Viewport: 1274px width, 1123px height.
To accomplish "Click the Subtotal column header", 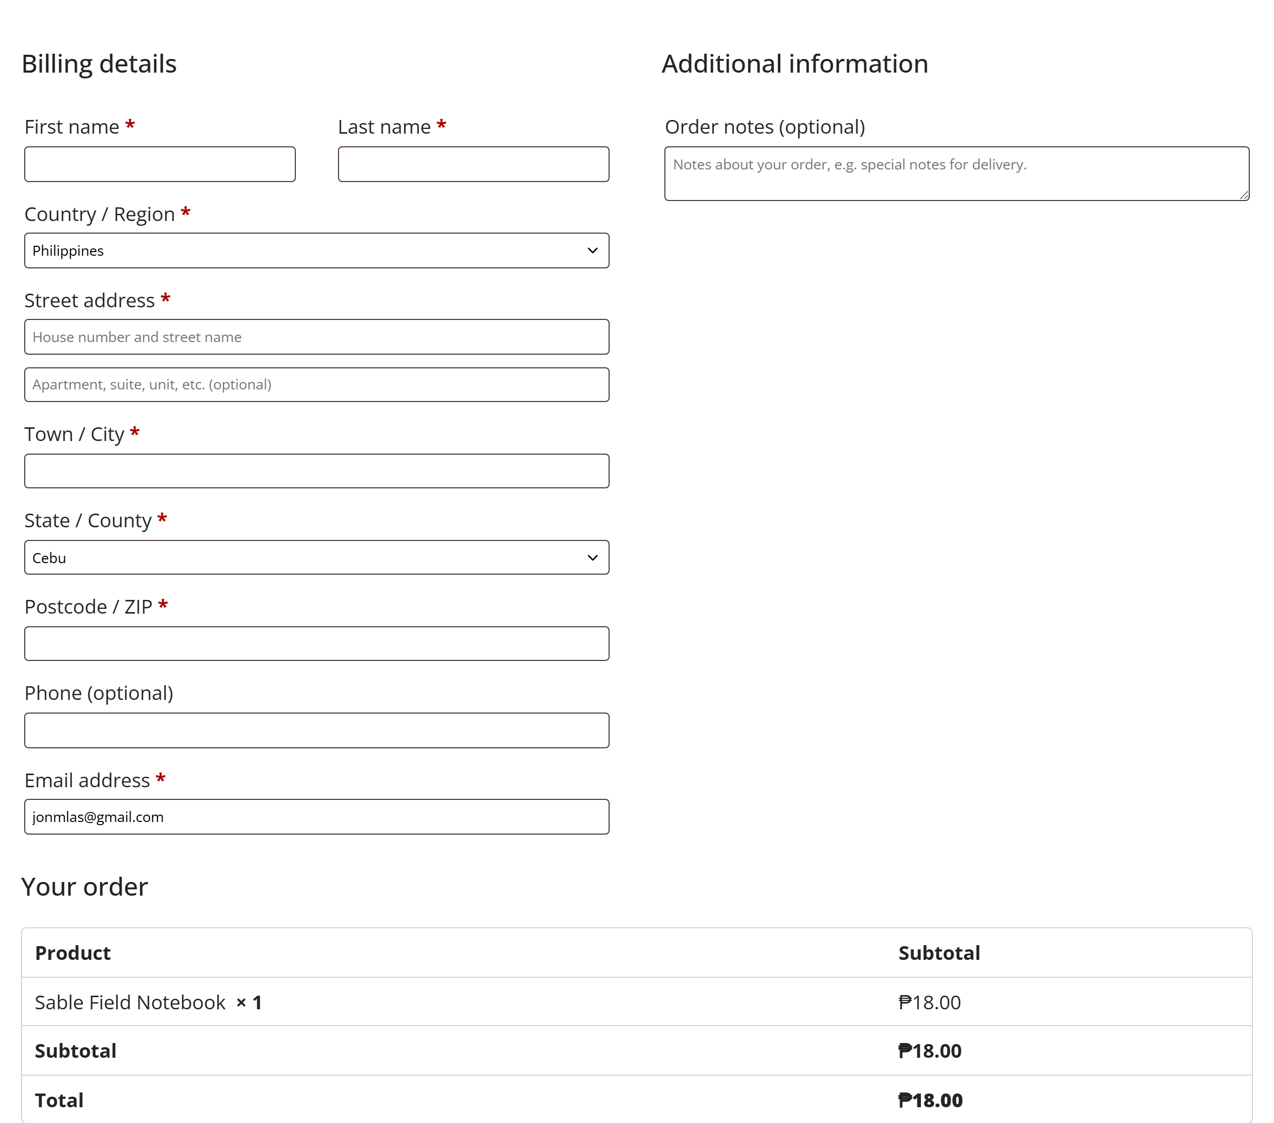I will click(x=939, y=953).
